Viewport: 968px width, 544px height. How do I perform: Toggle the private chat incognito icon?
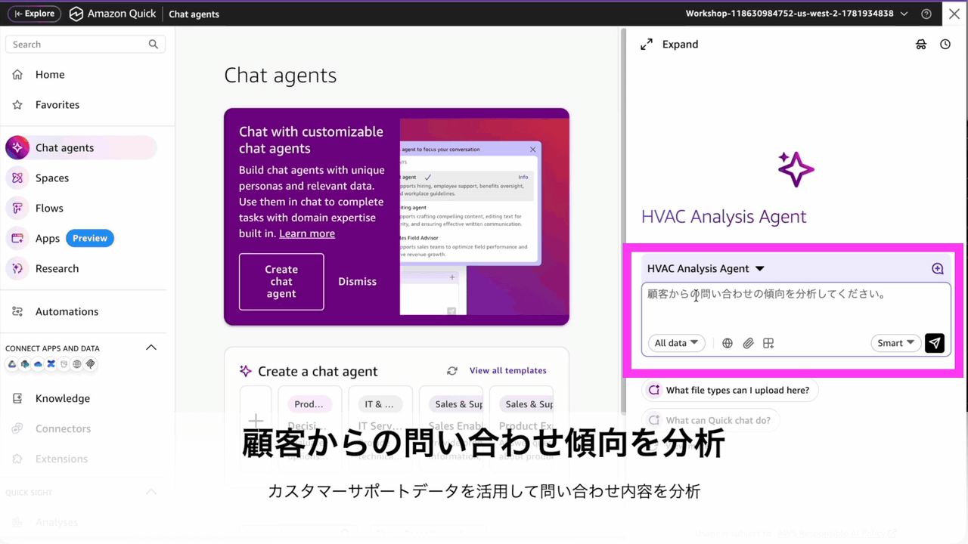[x=921, y=45]
